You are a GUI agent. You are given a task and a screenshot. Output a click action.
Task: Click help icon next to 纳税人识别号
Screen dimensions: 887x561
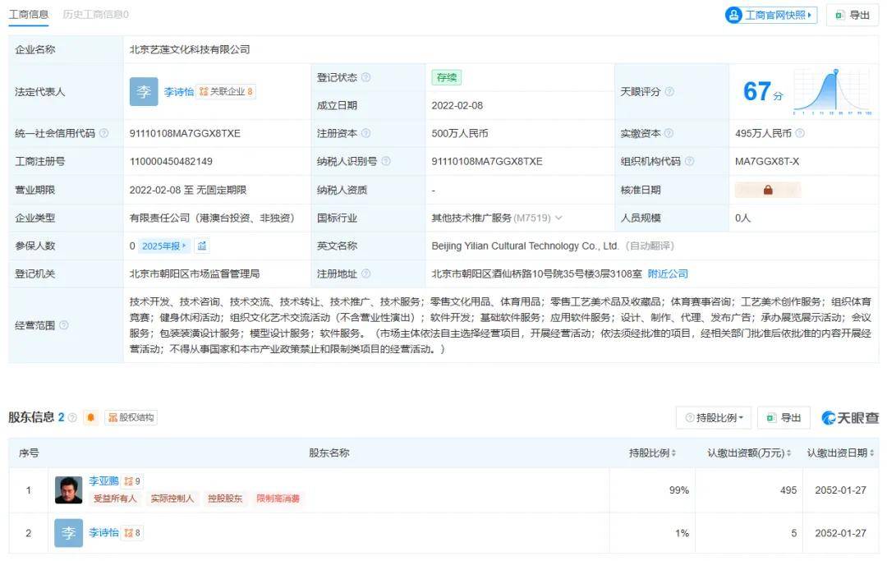386,161
